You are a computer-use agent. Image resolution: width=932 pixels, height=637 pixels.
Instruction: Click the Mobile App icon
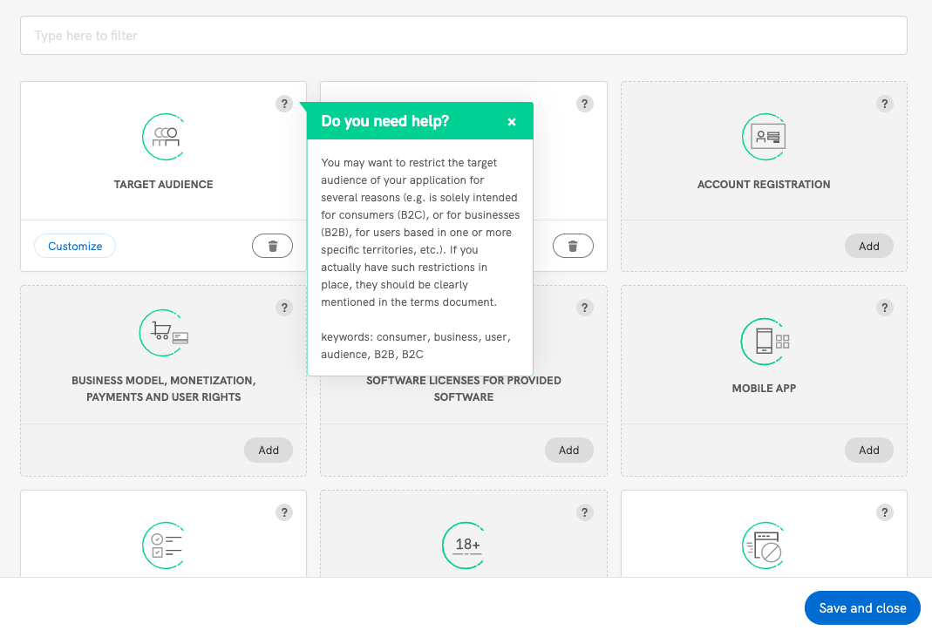pyautogui.click(x=764, y=341)
